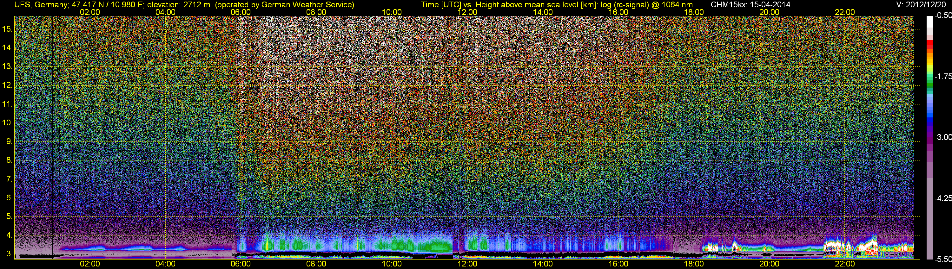The height and width of the screenshot is (269, 952).
Task: Click the height axis label "11."
Action: coord(7,104)
